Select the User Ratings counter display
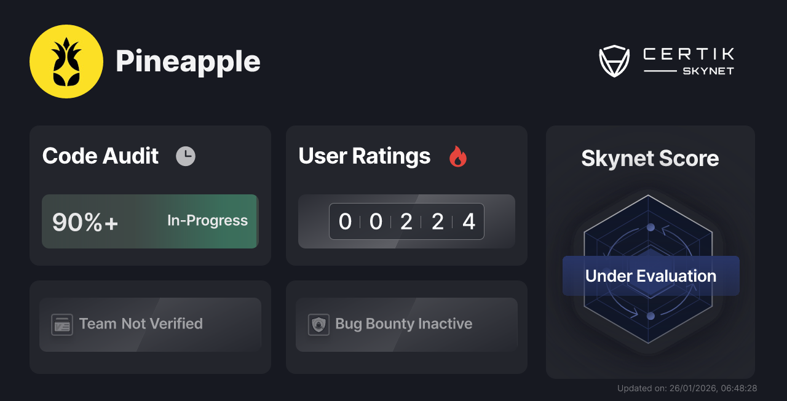 [x=406, y=221]
